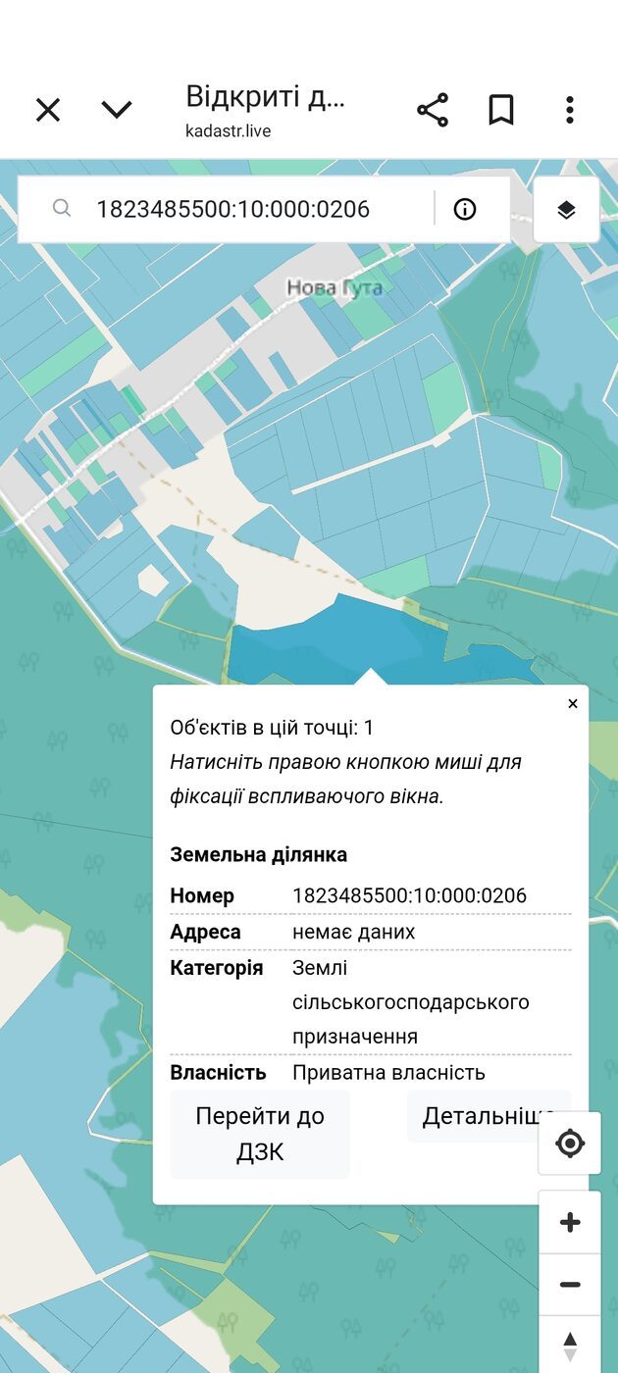Screen dimensions: 618x1373
Task: Collapse the browser view with down chevron
Action: point(117,110)
